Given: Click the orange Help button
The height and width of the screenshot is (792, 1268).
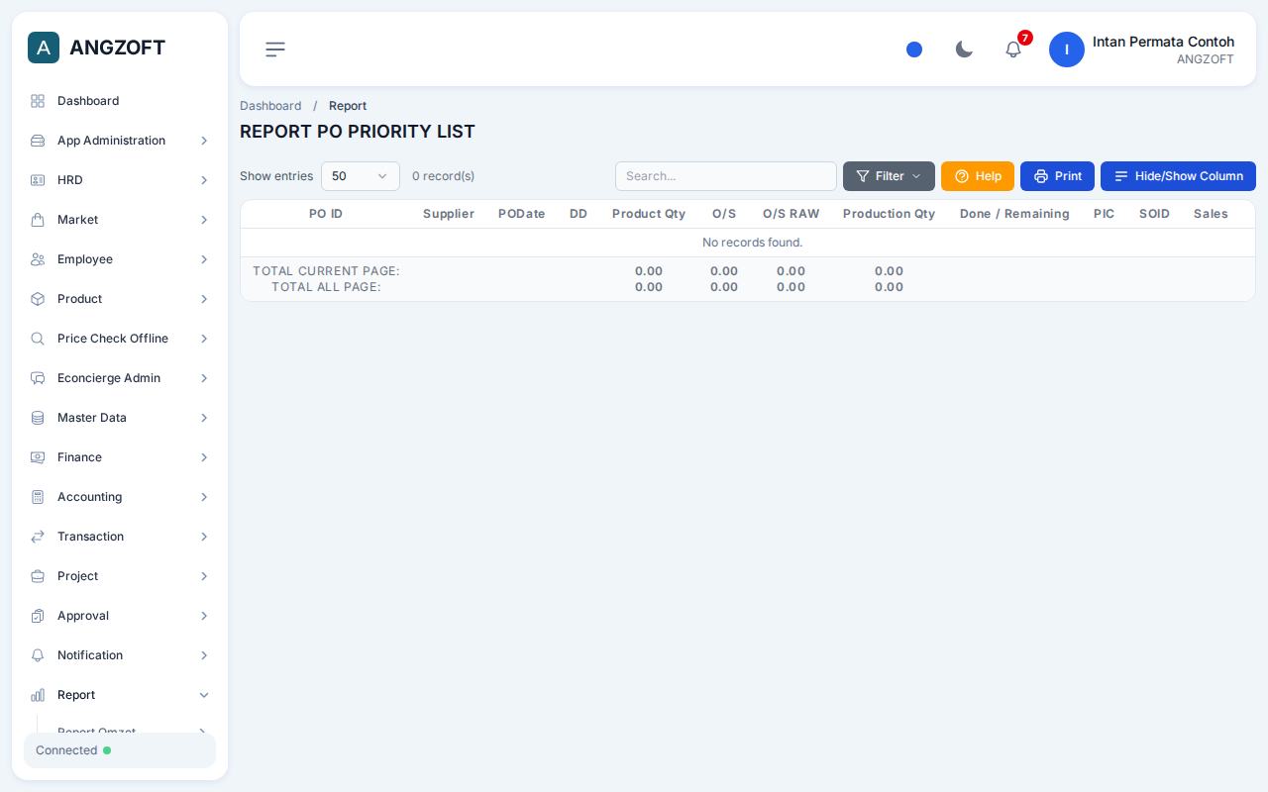Looking at the screenshot, I should click(978, 176).
